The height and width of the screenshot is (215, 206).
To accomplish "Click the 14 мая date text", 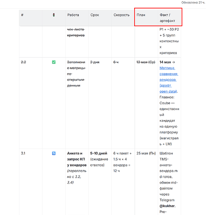I will click(165, 62).
